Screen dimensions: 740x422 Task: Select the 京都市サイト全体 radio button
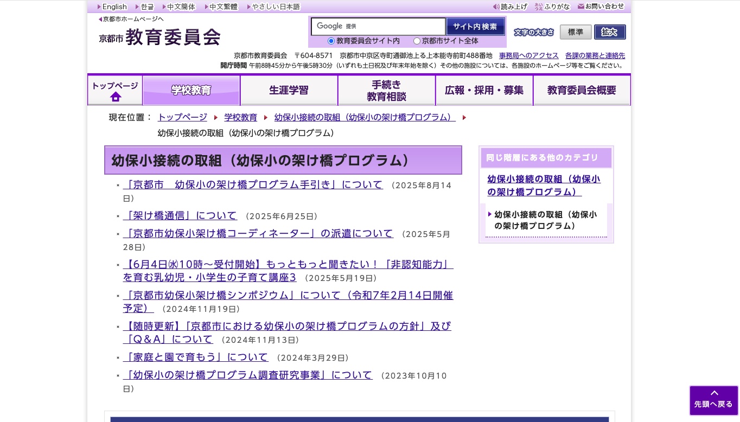click(x=417, y=41)
